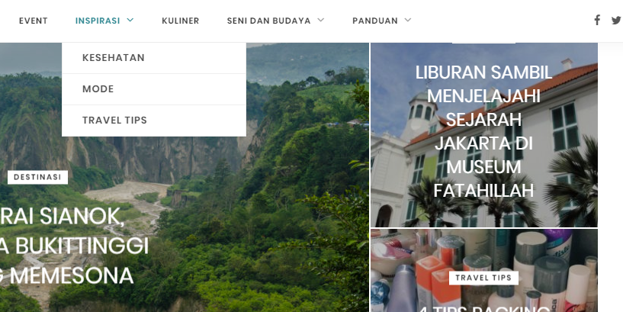Expand the Panduan menu chevron

point(408,20)
